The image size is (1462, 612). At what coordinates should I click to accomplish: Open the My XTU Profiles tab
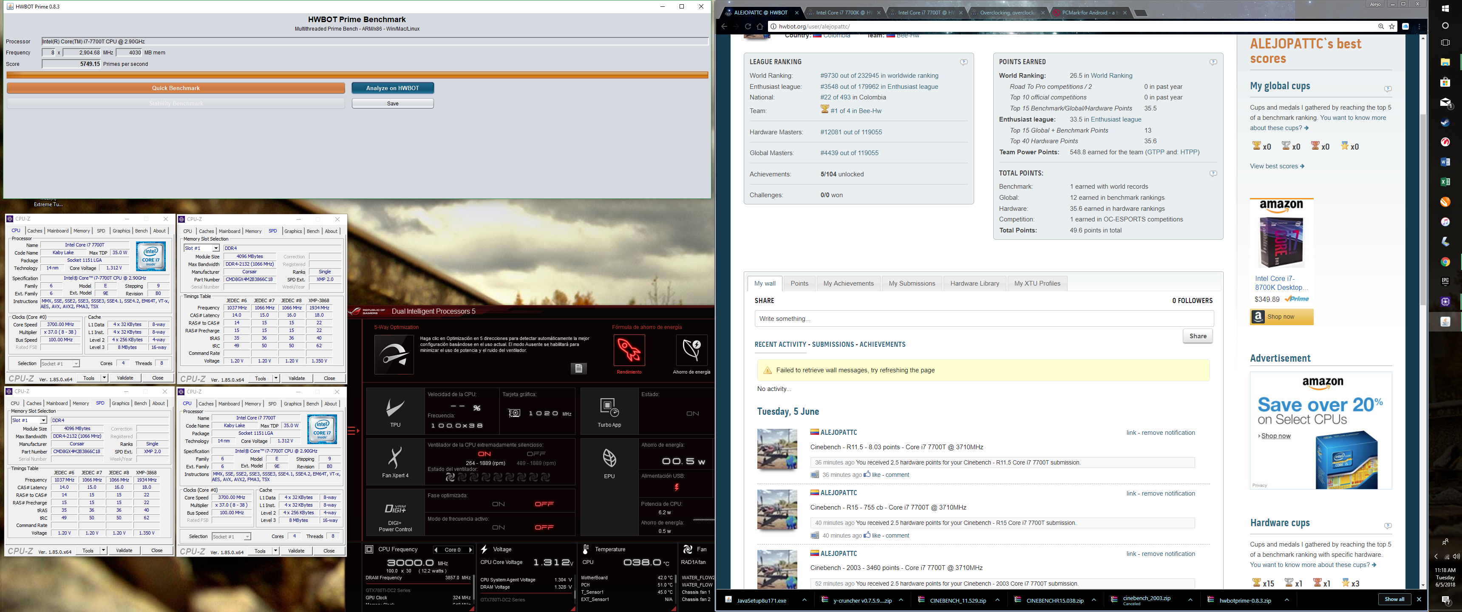coord(1037,283)
